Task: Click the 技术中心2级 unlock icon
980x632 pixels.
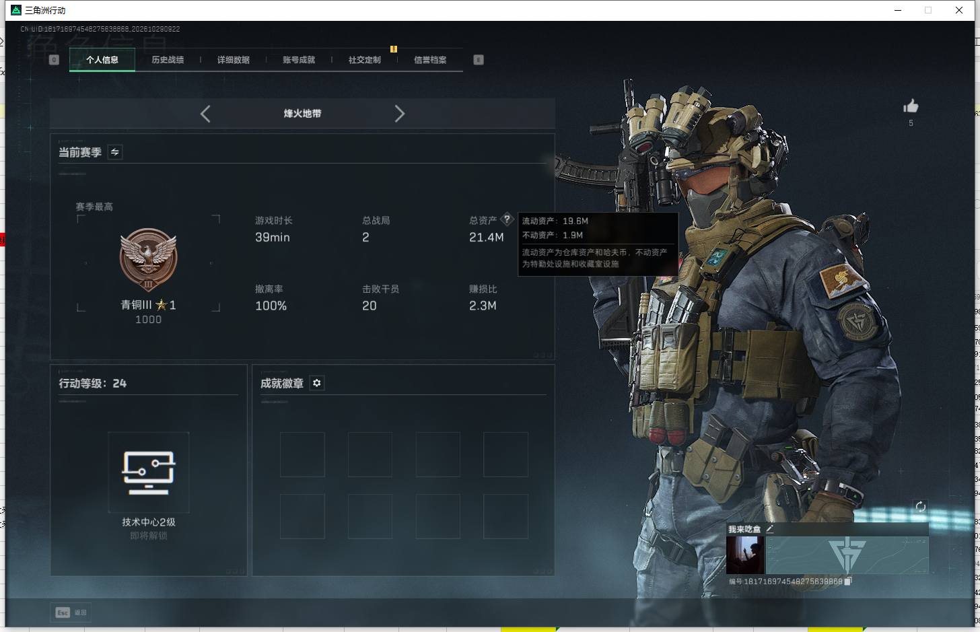Action: point(149,472)
